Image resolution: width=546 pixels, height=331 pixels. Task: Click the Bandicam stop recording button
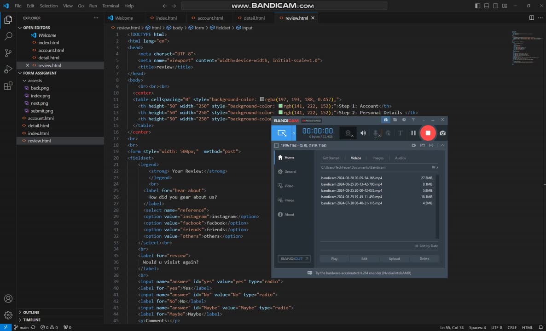428,133
